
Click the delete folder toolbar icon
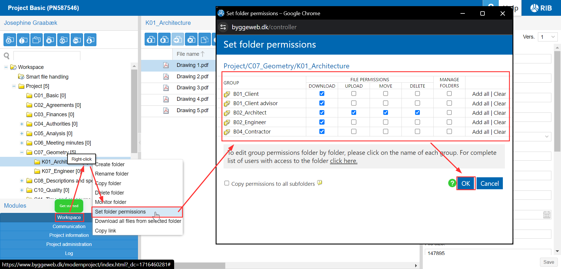(x=50, y=40)
